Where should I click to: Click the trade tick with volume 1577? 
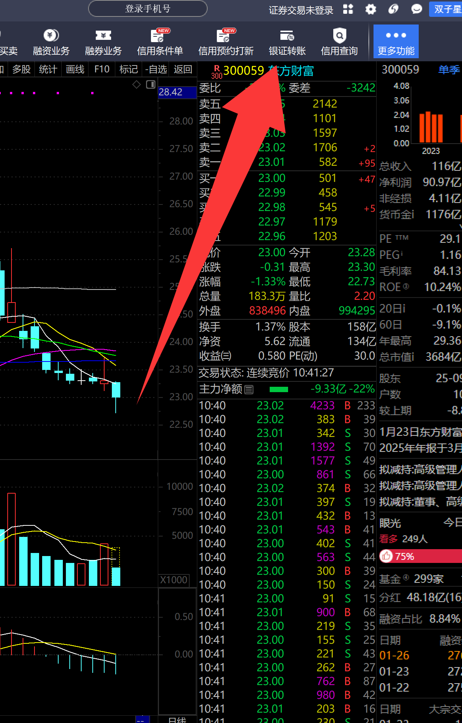(x=287, y=461)
